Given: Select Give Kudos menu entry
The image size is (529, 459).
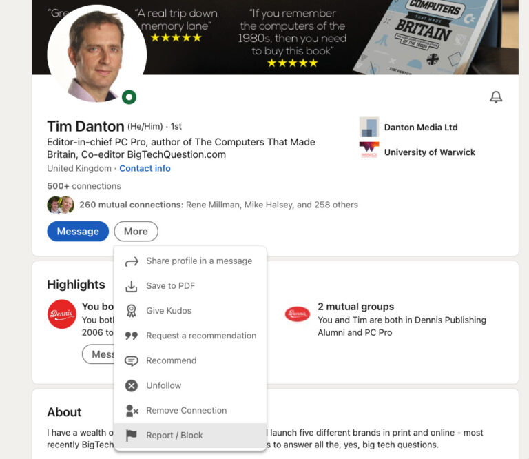Looking at the screenshot, I should point(190,311).
